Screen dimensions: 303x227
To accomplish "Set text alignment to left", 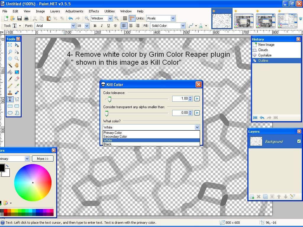I will point(124,26).
